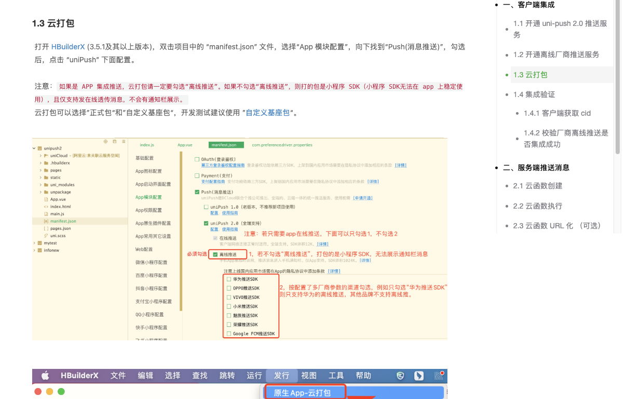Click the static folder icon
640x399 pixels.
coord(47,177)
